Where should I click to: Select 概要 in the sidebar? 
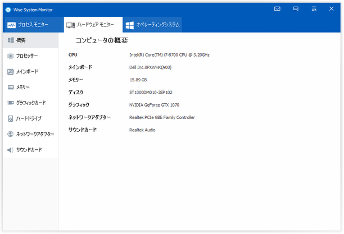[x=31, y=40]
